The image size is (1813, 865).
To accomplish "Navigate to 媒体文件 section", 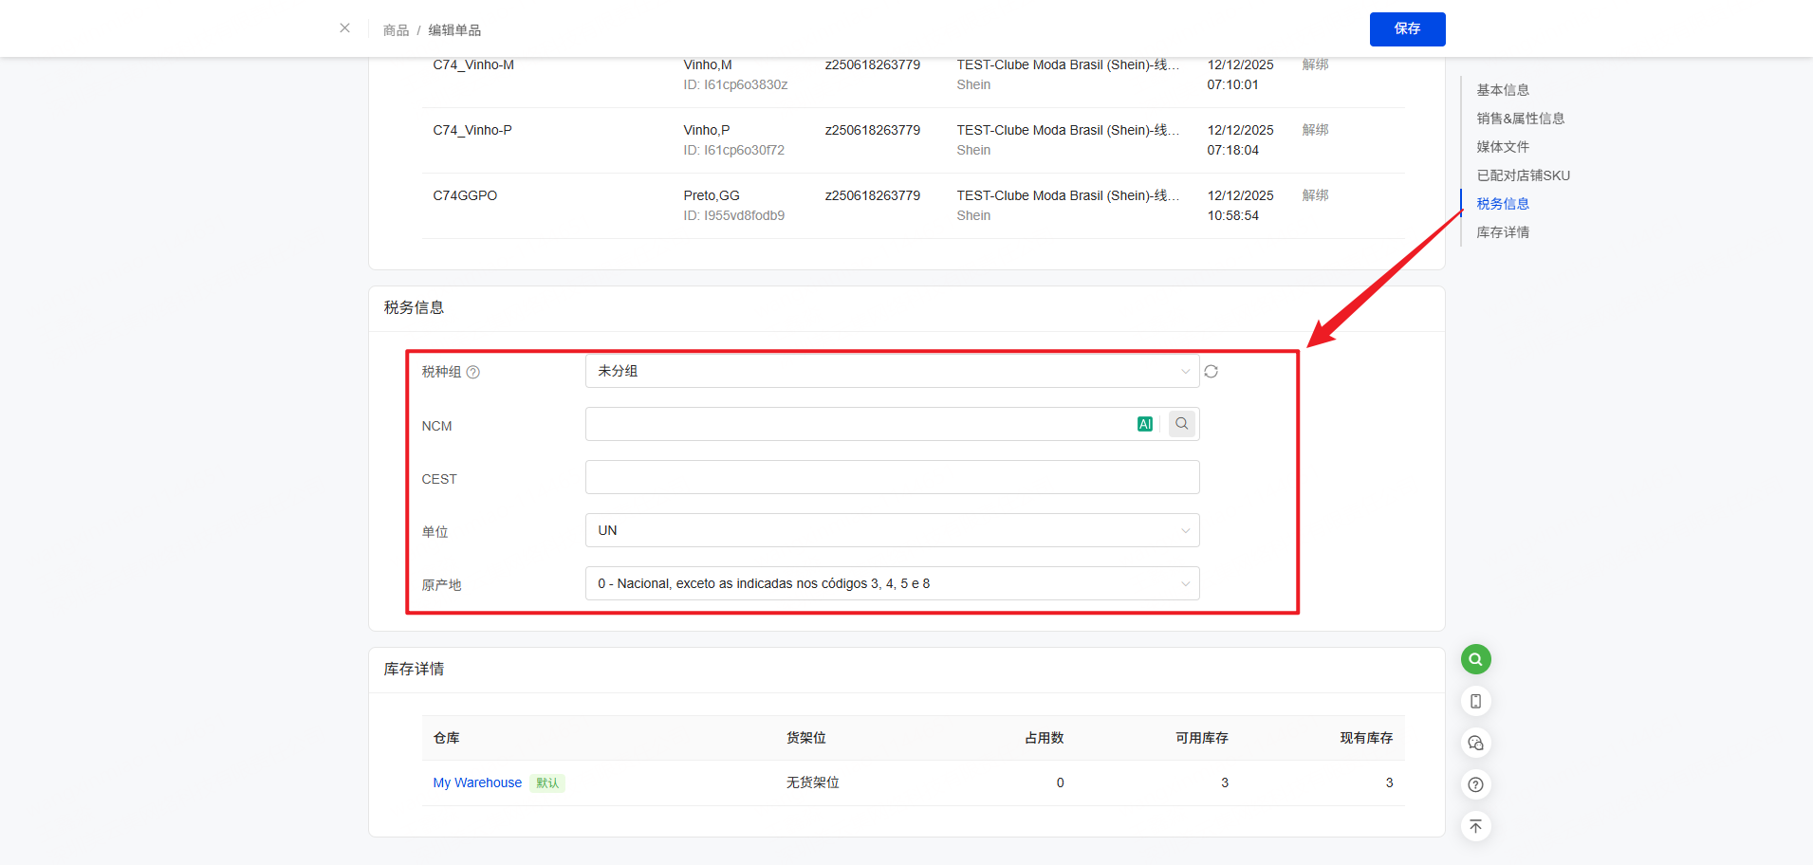I will tap(1502, 147).
